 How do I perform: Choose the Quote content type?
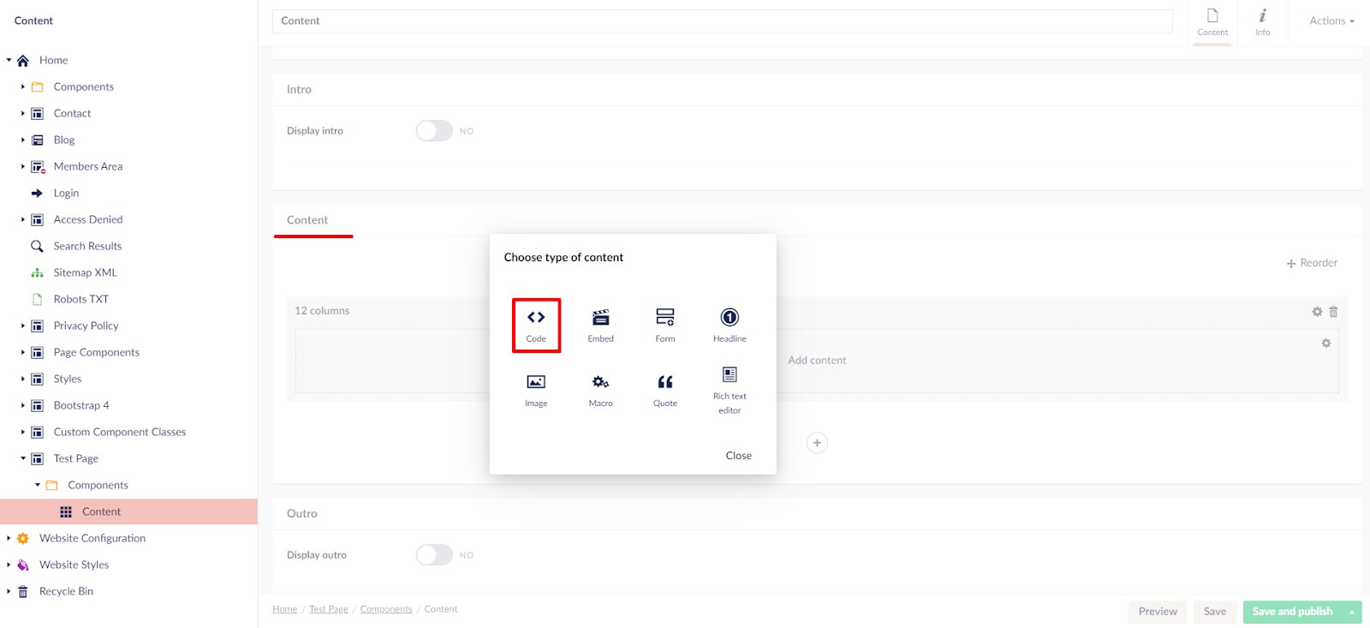665,390
